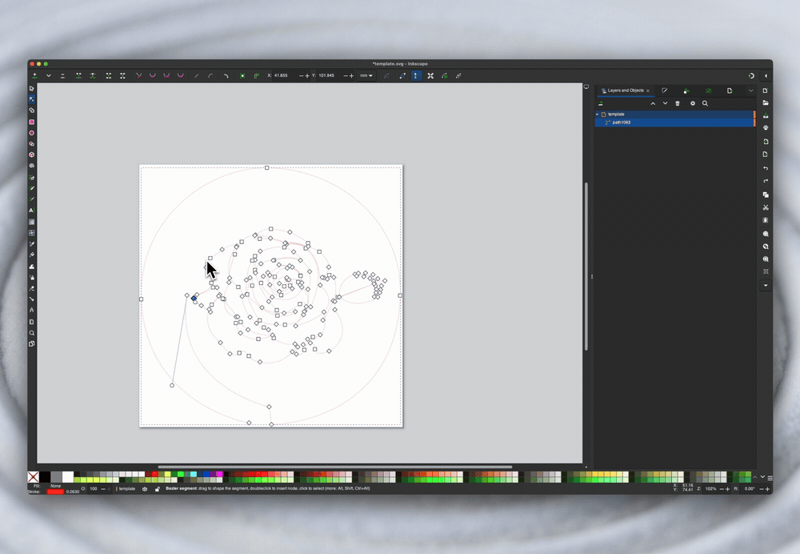Open the insert node options dropdown arrow

point(49,75)
